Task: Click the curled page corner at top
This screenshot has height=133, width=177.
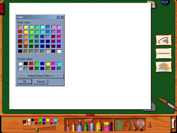Action: pyautogui.click(x=151, y=4)
